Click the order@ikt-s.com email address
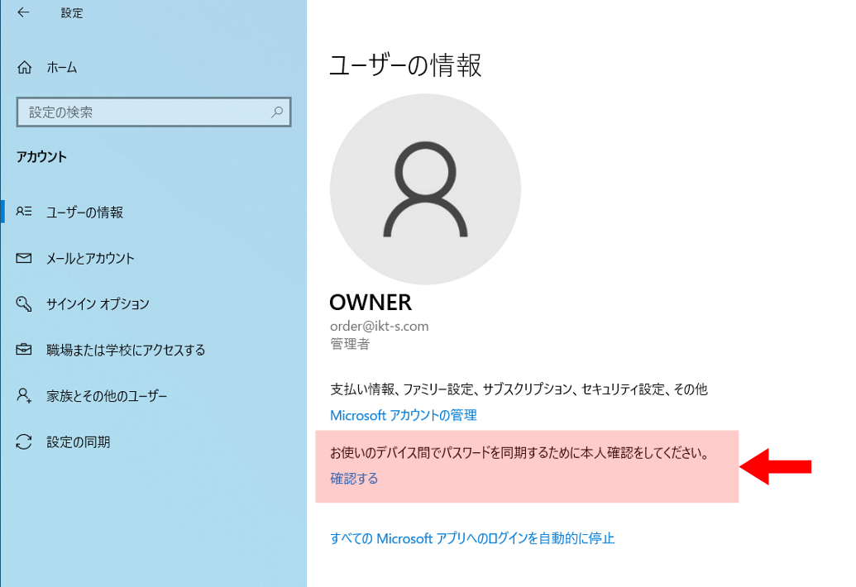The height and width of the screenshot is (587, 856). click(379, 326)
